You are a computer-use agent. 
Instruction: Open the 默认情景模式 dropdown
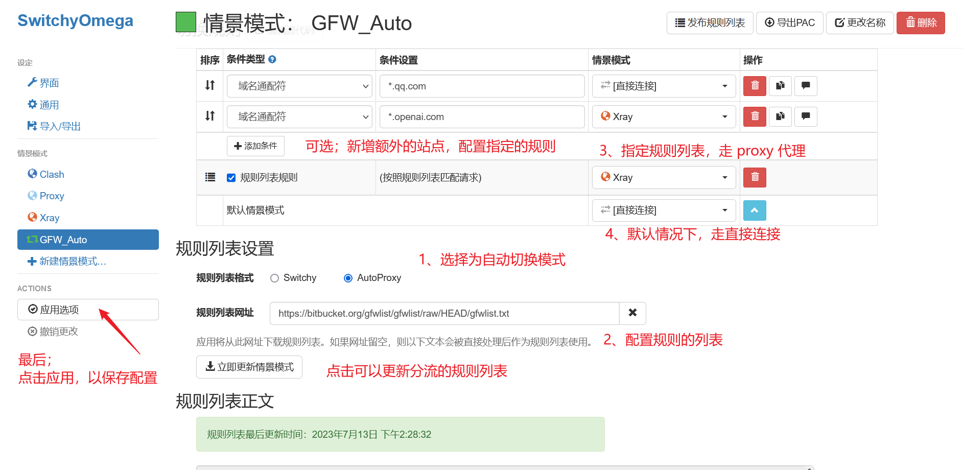coord(663,210)
